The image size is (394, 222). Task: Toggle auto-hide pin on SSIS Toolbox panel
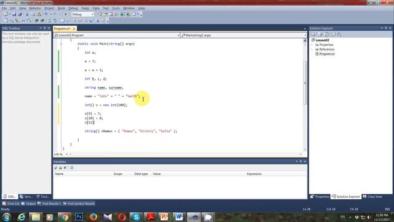click(45, 28)
